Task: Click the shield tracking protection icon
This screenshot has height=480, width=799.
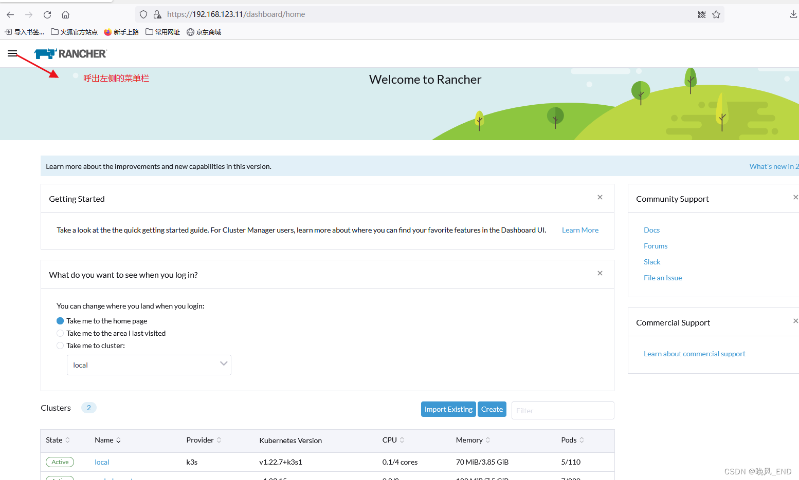Action: pyautogui.click(x=143, y=14)
